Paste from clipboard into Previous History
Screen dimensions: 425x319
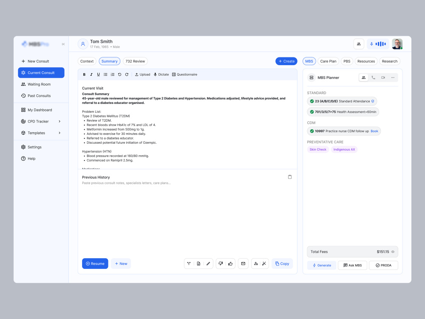tap(290, 177)
